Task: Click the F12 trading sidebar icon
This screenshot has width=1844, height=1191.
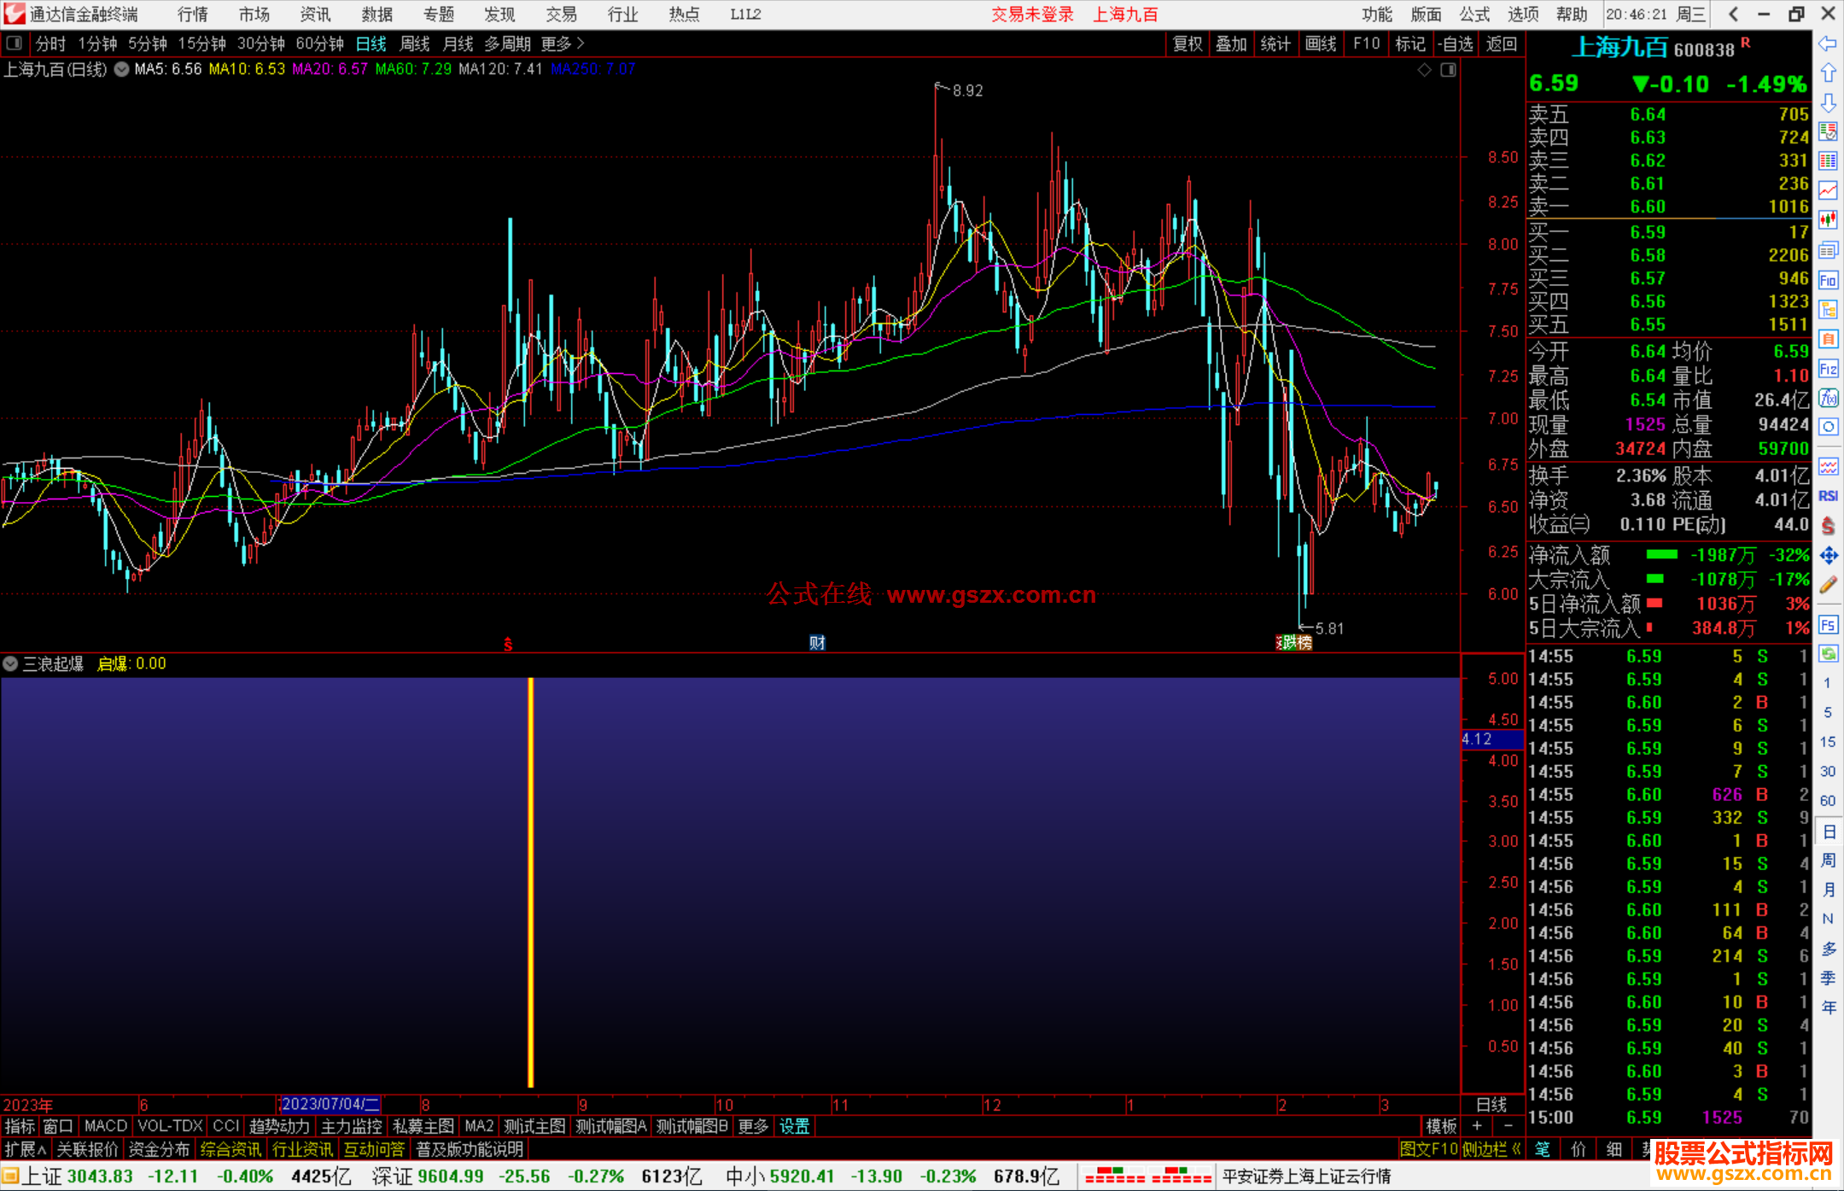Action: pos(1828,369)
